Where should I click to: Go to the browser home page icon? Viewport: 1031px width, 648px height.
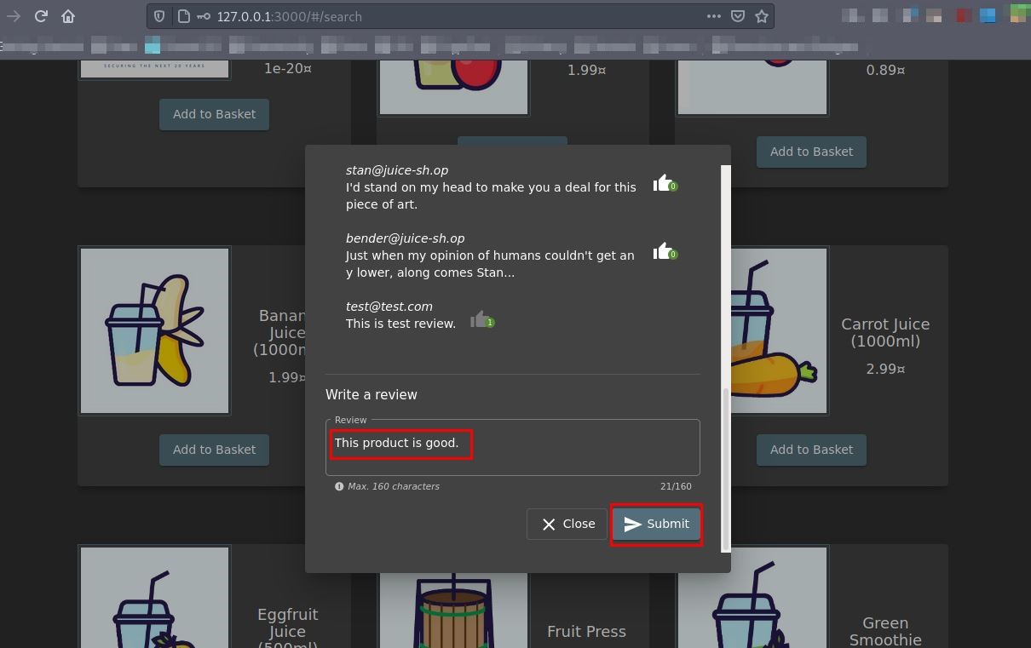[68, 16]
